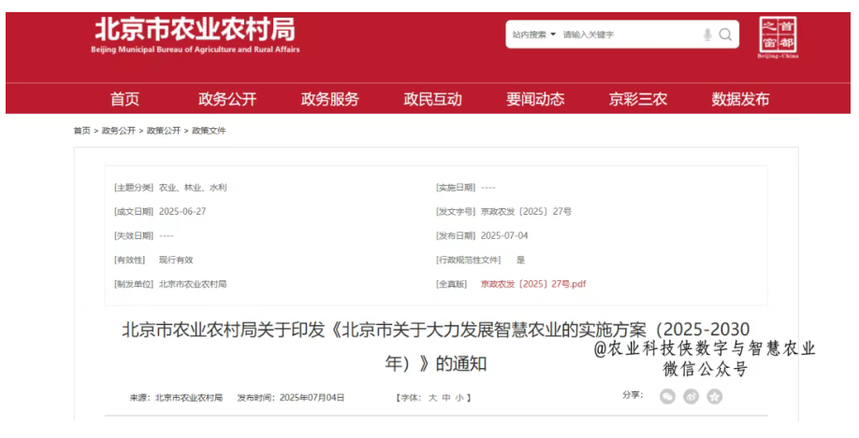
Task: Expand the 站内搜索 search scope dropdown
Action: pos(533,35)
